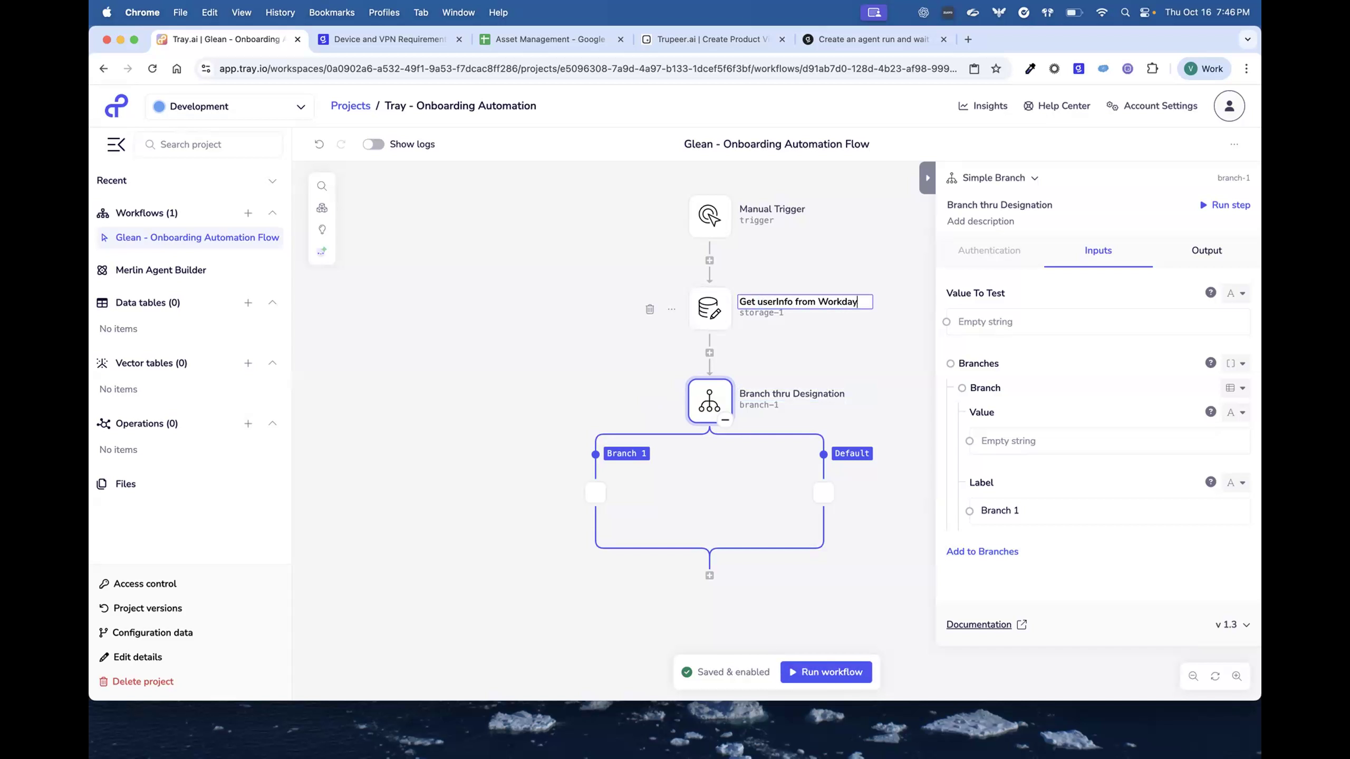Click the Search project input field
Image resolution: width=1350 pixels, height=759 pixels.
[x=208, y=144]
